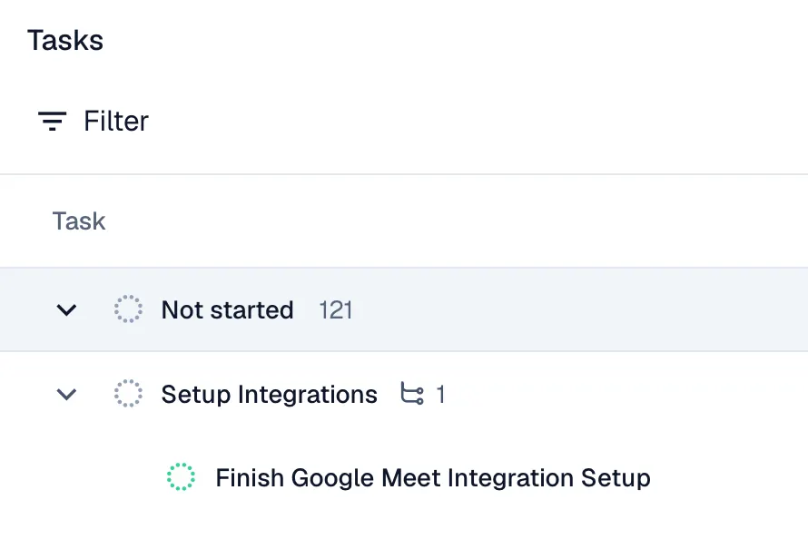Collapse the Not started group chevron
The image size is (808, 539).
point(66,310)
